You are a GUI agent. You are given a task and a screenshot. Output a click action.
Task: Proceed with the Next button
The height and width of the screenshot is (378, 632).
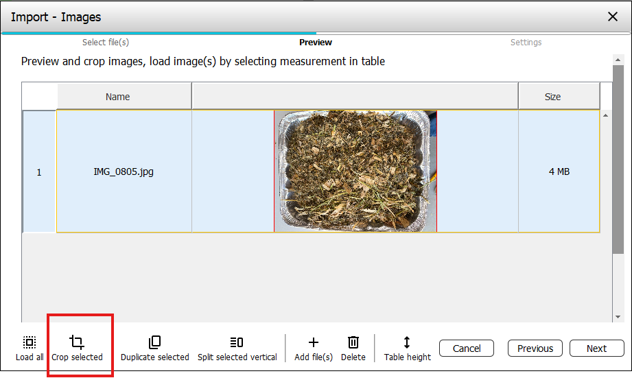coord(596,349)
